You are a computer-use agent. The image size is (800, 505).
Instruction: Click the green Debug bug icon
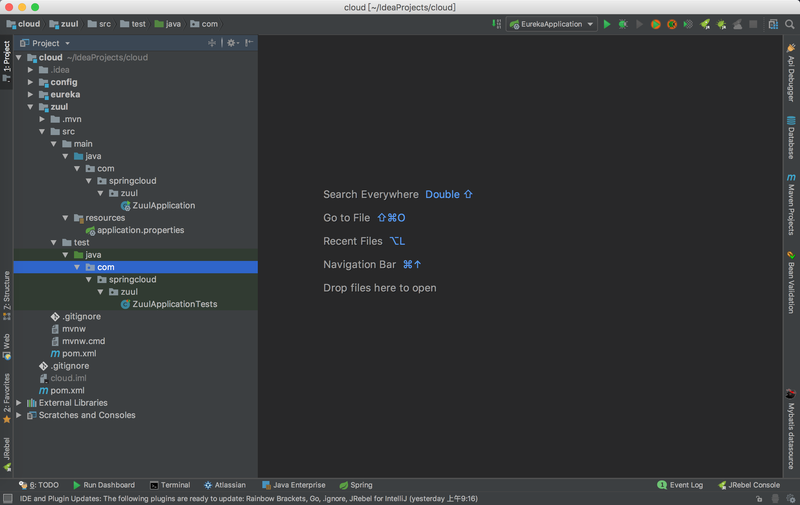(623, 24)
